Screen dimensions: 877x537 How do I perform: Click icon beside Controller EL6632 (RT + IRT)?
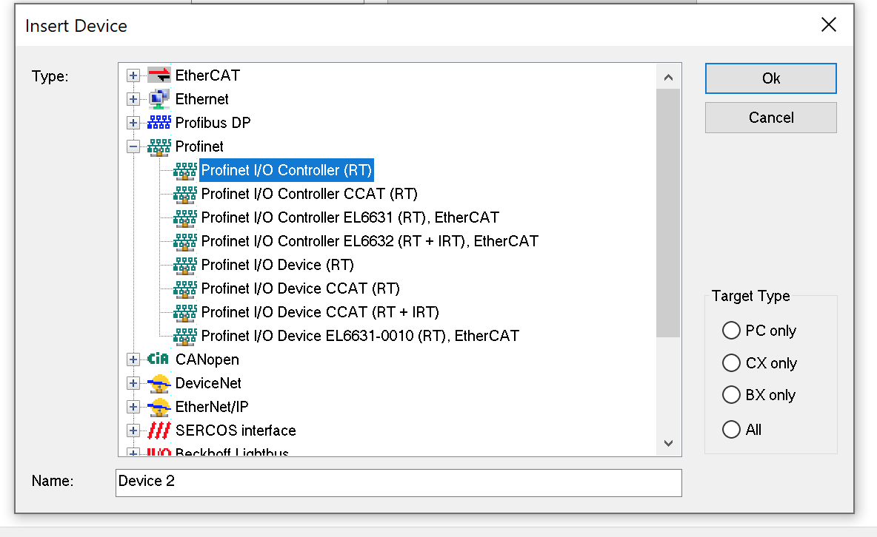point(184,242)
